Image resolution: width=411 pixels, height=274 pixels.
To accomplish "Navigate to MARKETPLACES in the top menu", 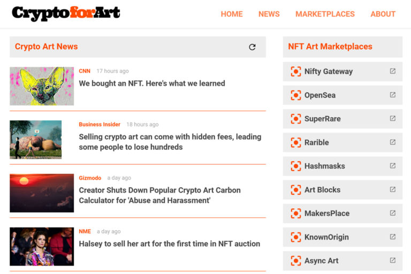I will [x=325, y=14].
